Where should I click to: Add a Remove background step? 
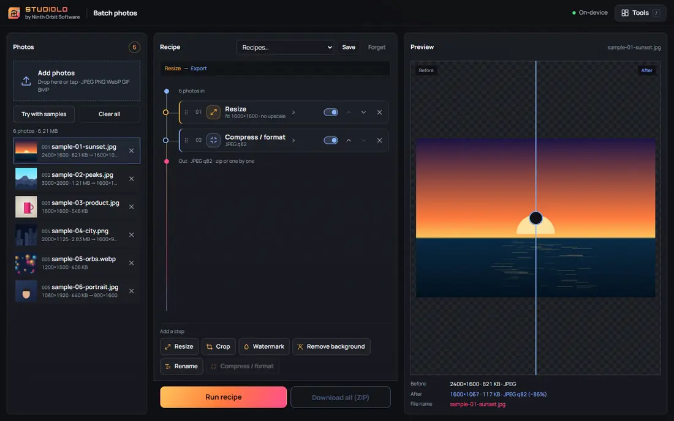(x=331, y=346)
